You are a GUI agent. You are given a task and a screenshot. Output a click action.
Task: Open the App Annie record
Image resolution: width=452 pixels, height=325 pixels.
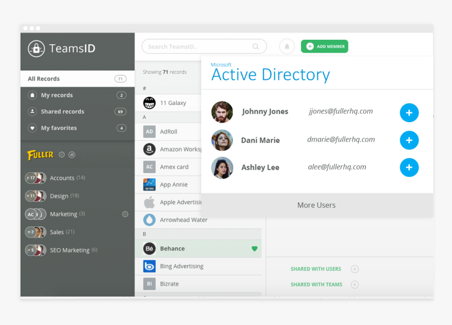[168, 184]
